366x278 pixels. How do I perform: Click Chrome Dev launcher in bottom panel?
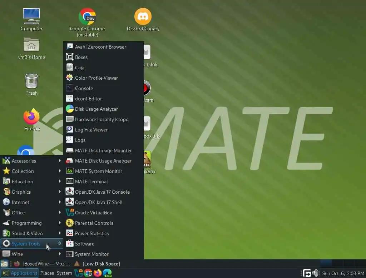point(88,273)
